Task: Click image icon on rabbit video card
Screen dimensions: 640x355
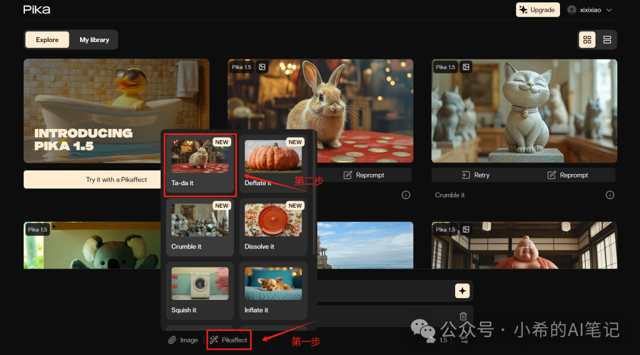Action: pyautogui.click(x=263, y=67)
